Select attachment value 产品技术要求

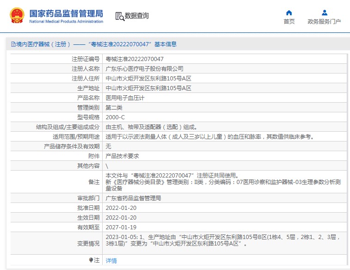tap(123, 156)
